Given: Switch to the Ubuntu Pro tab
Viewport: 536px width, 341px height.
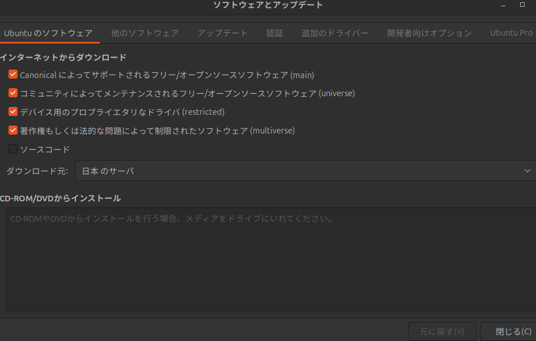Looking at the screenshot, I should pyautogui.click(x=511, y=33).
